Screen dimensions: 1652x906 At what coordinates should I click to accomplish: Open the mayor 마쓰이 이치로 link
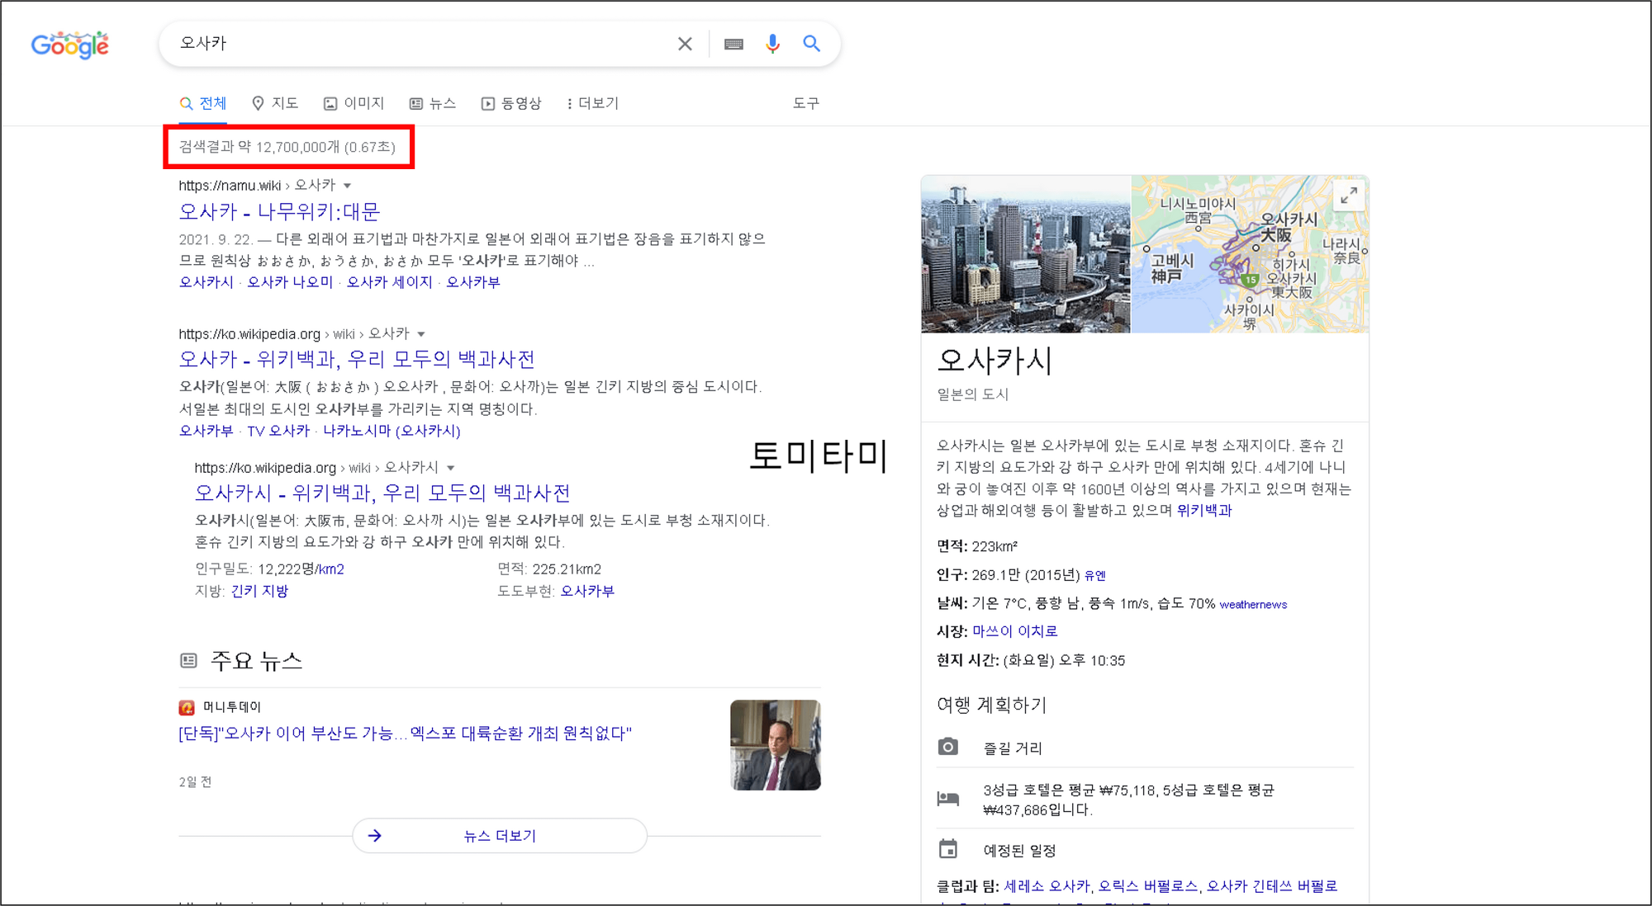click(x=1014, y=631)
